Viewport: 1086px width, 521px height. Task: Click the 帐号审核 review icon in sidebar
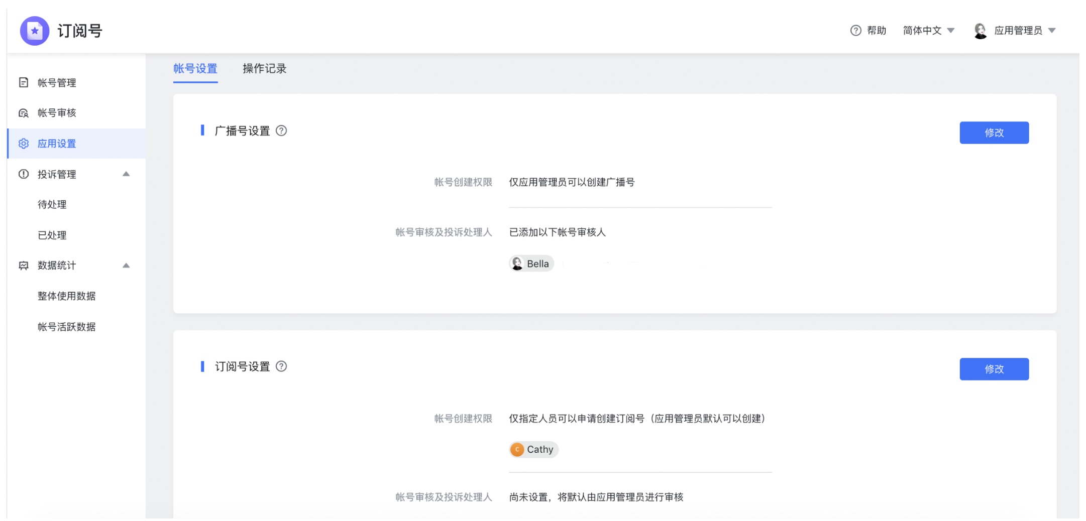pyautogui.click(x=24, y=113)
